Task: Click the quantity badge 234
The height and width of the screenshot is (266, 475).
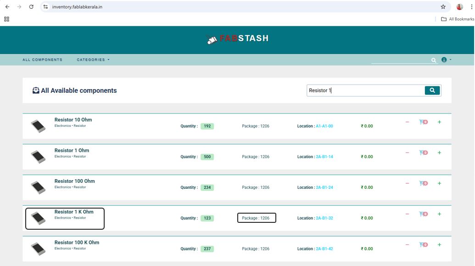Action: pyautogui.click(x=207, y=187)
